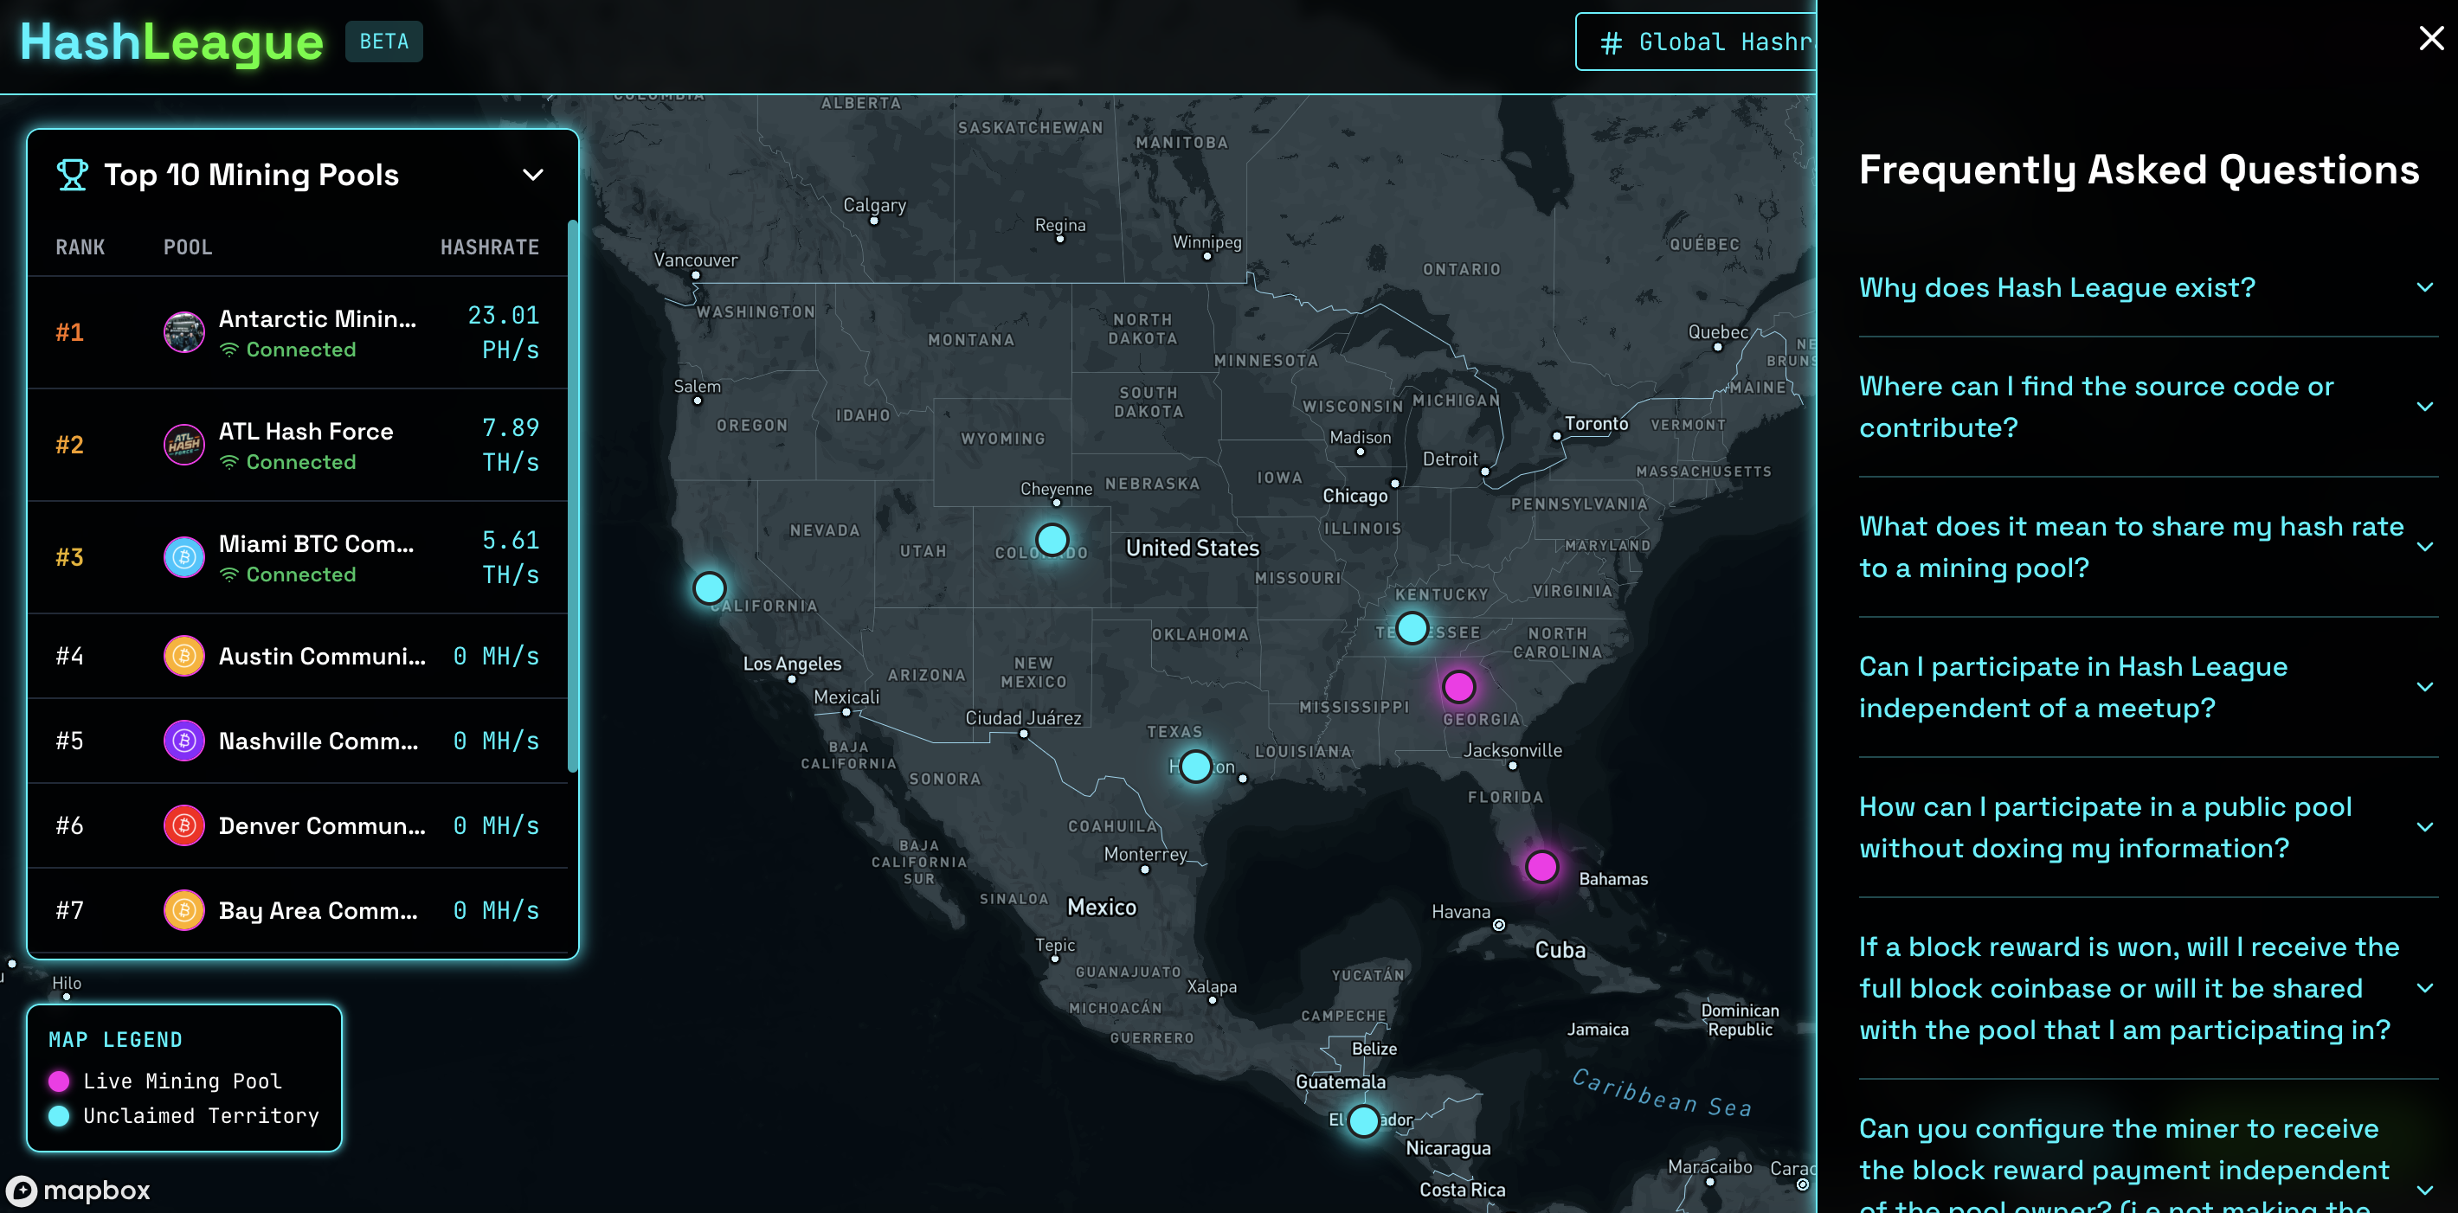Collapse the Top 10 Mining Pools panel
Image resolution: width=2458 pixels, height=1213 pixels.
tap(533, 175)
